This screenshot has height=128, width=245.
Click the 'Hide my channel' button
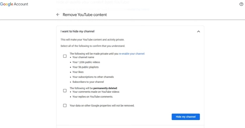(x=186, y=117)
